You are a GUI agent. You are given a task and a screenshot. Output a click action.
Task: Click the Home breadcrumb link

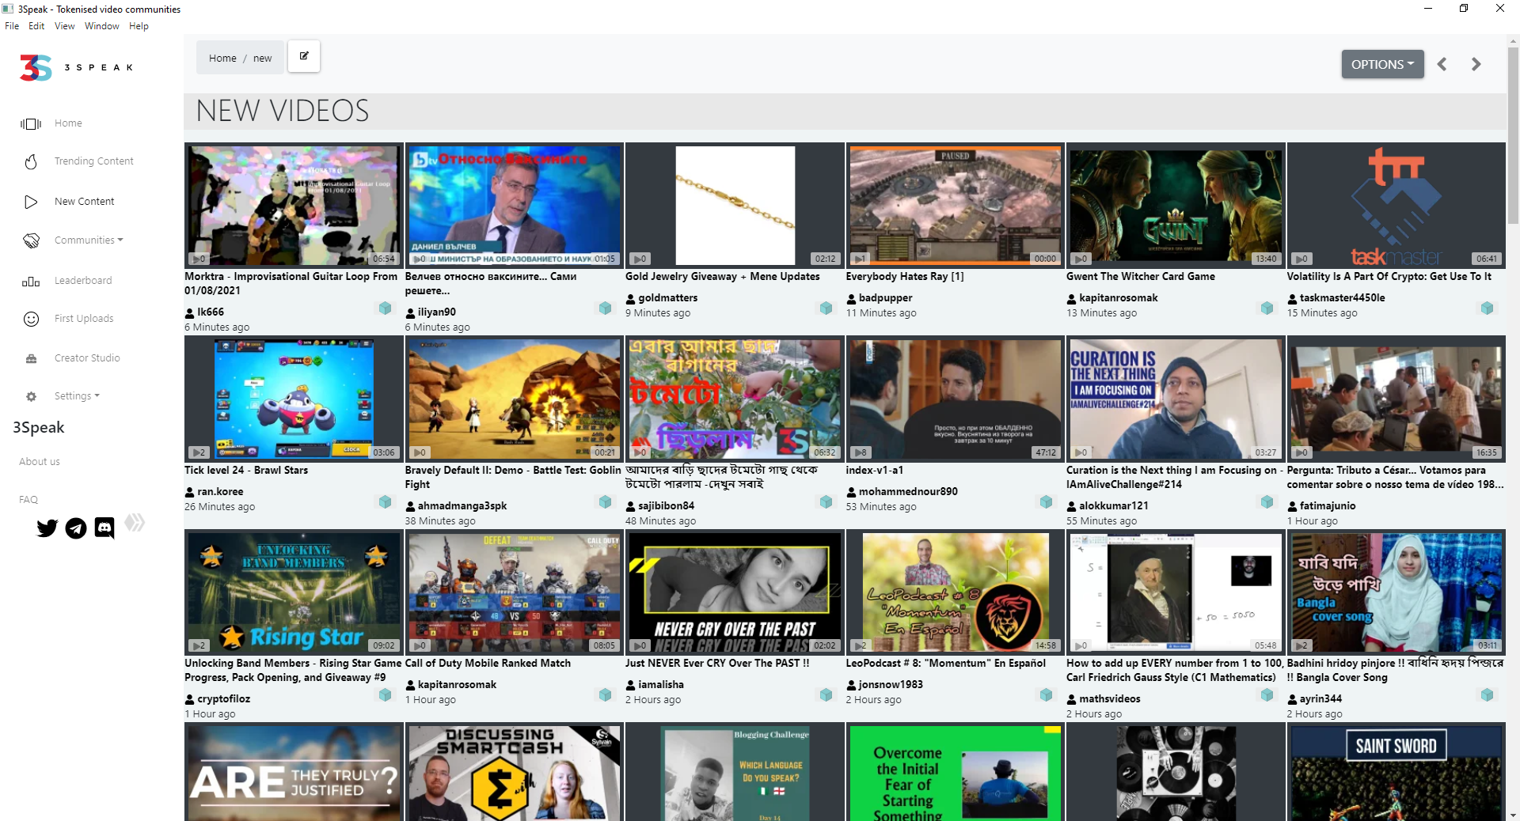point(222,58)
